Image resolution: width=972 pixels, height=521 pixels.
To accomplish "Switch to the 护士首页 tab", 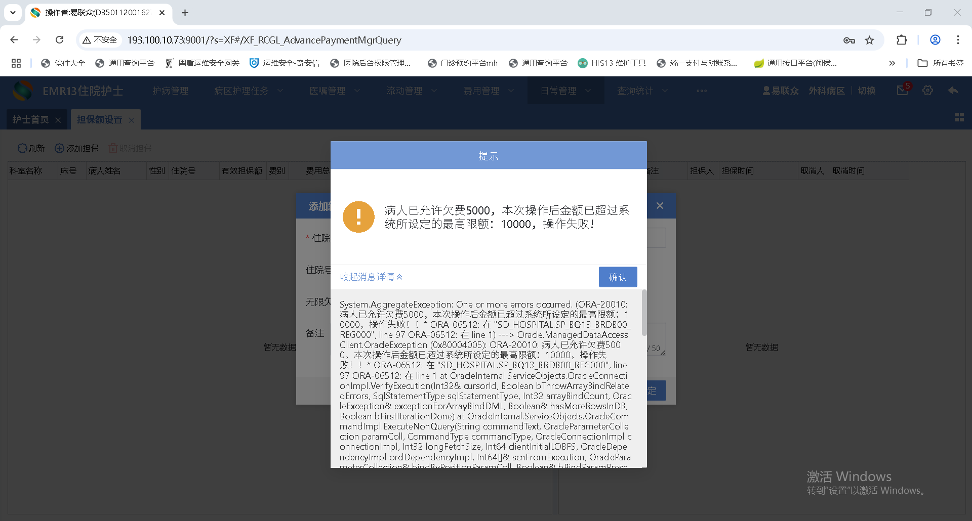I will click(30, 119).
